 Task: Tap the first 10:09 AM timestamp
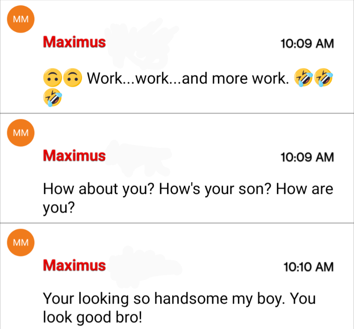pos(307,43)
